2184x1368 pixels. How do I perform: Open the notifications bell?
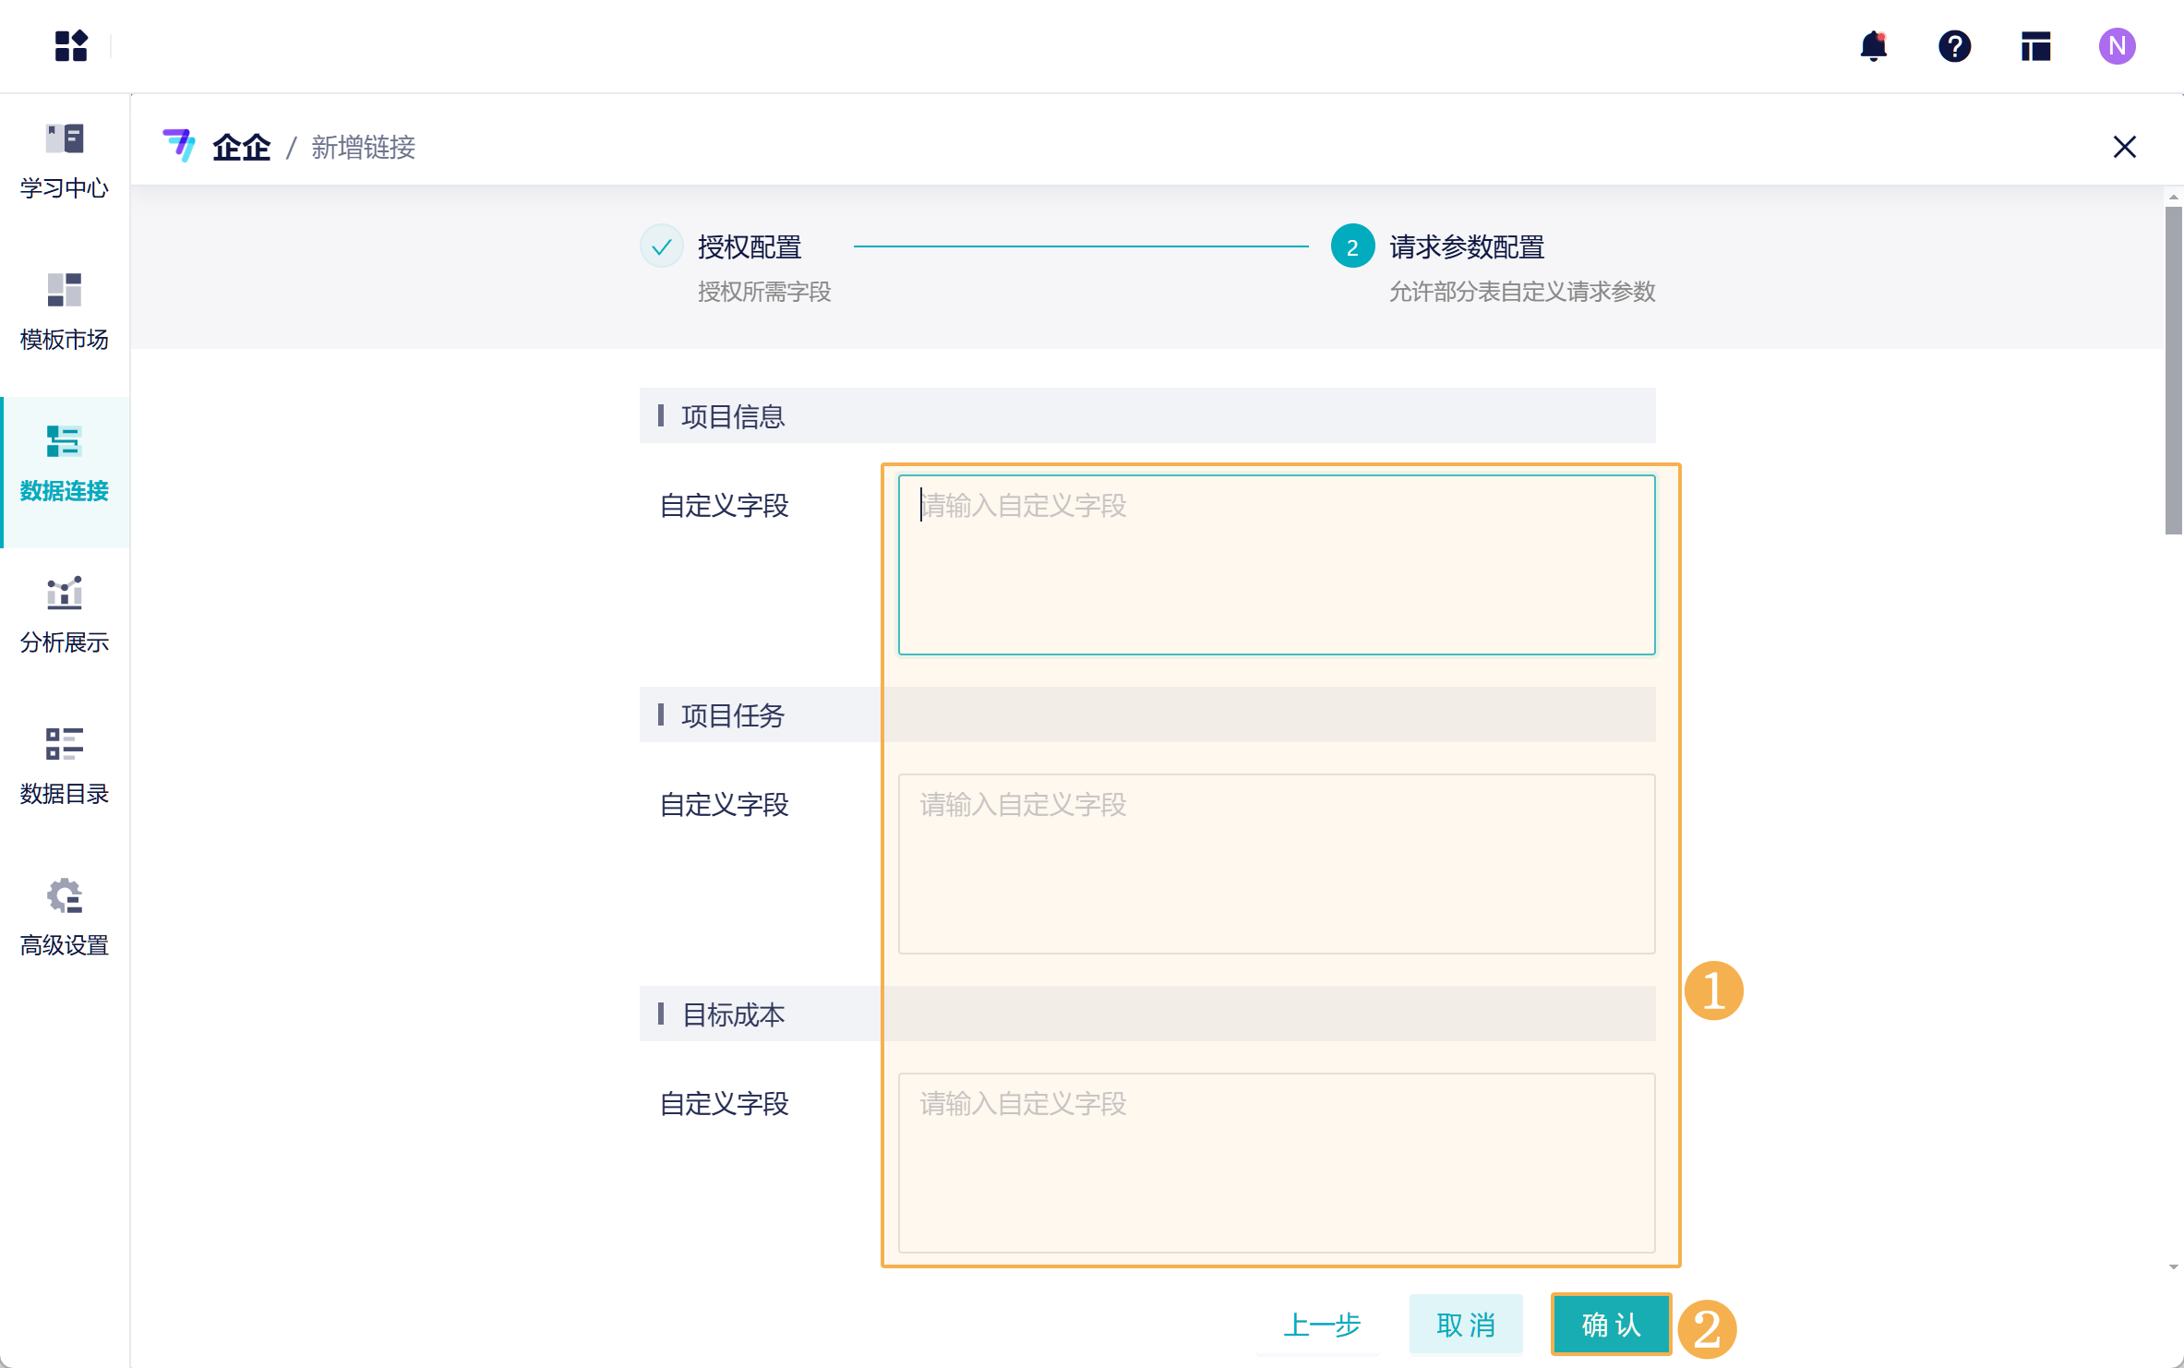[x=1873, y=45]
